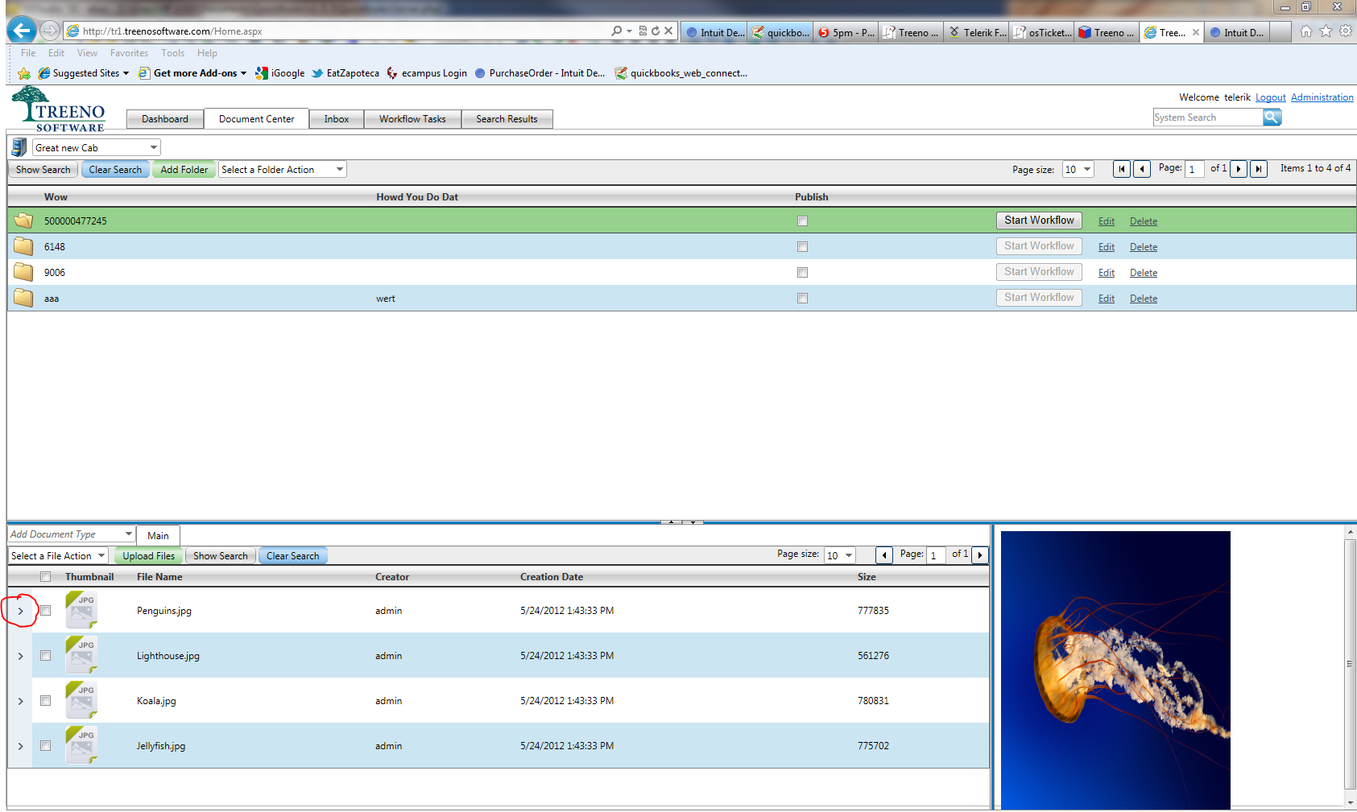
Task: Go to previous page of folder list
Action: click(1142, 169)
